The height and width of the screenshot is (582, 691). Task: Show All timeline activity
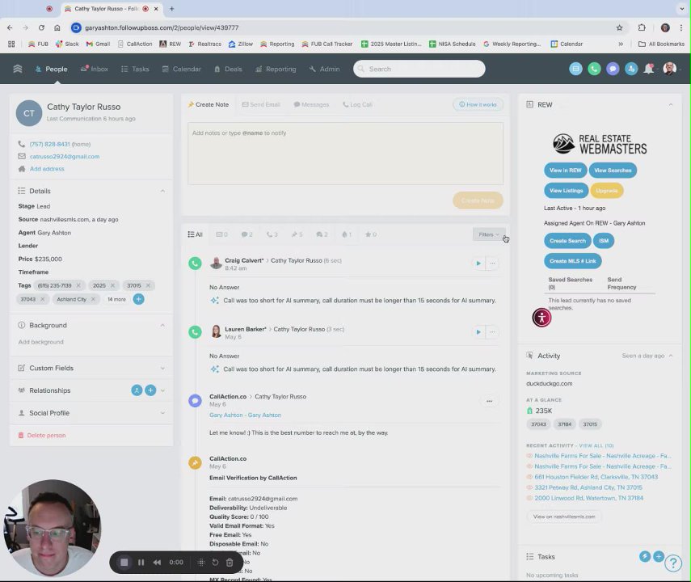click(x=195, y=234)
